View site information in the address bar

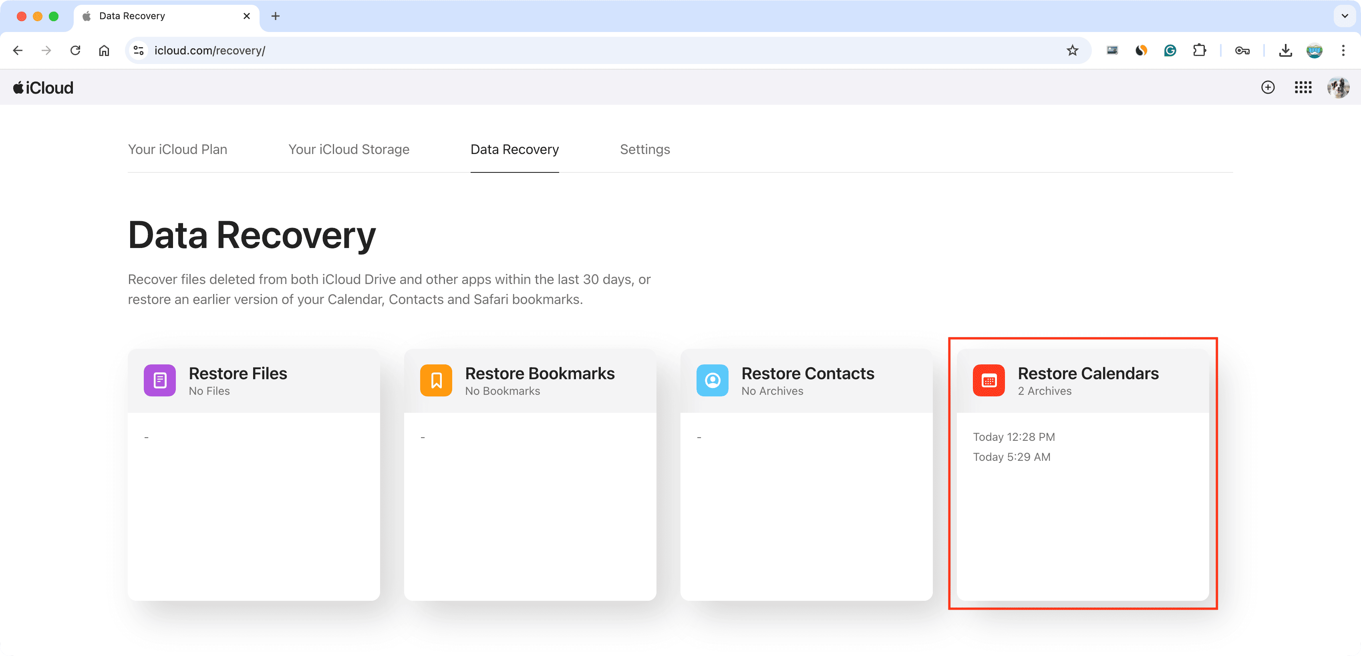[x=139, y=51]
